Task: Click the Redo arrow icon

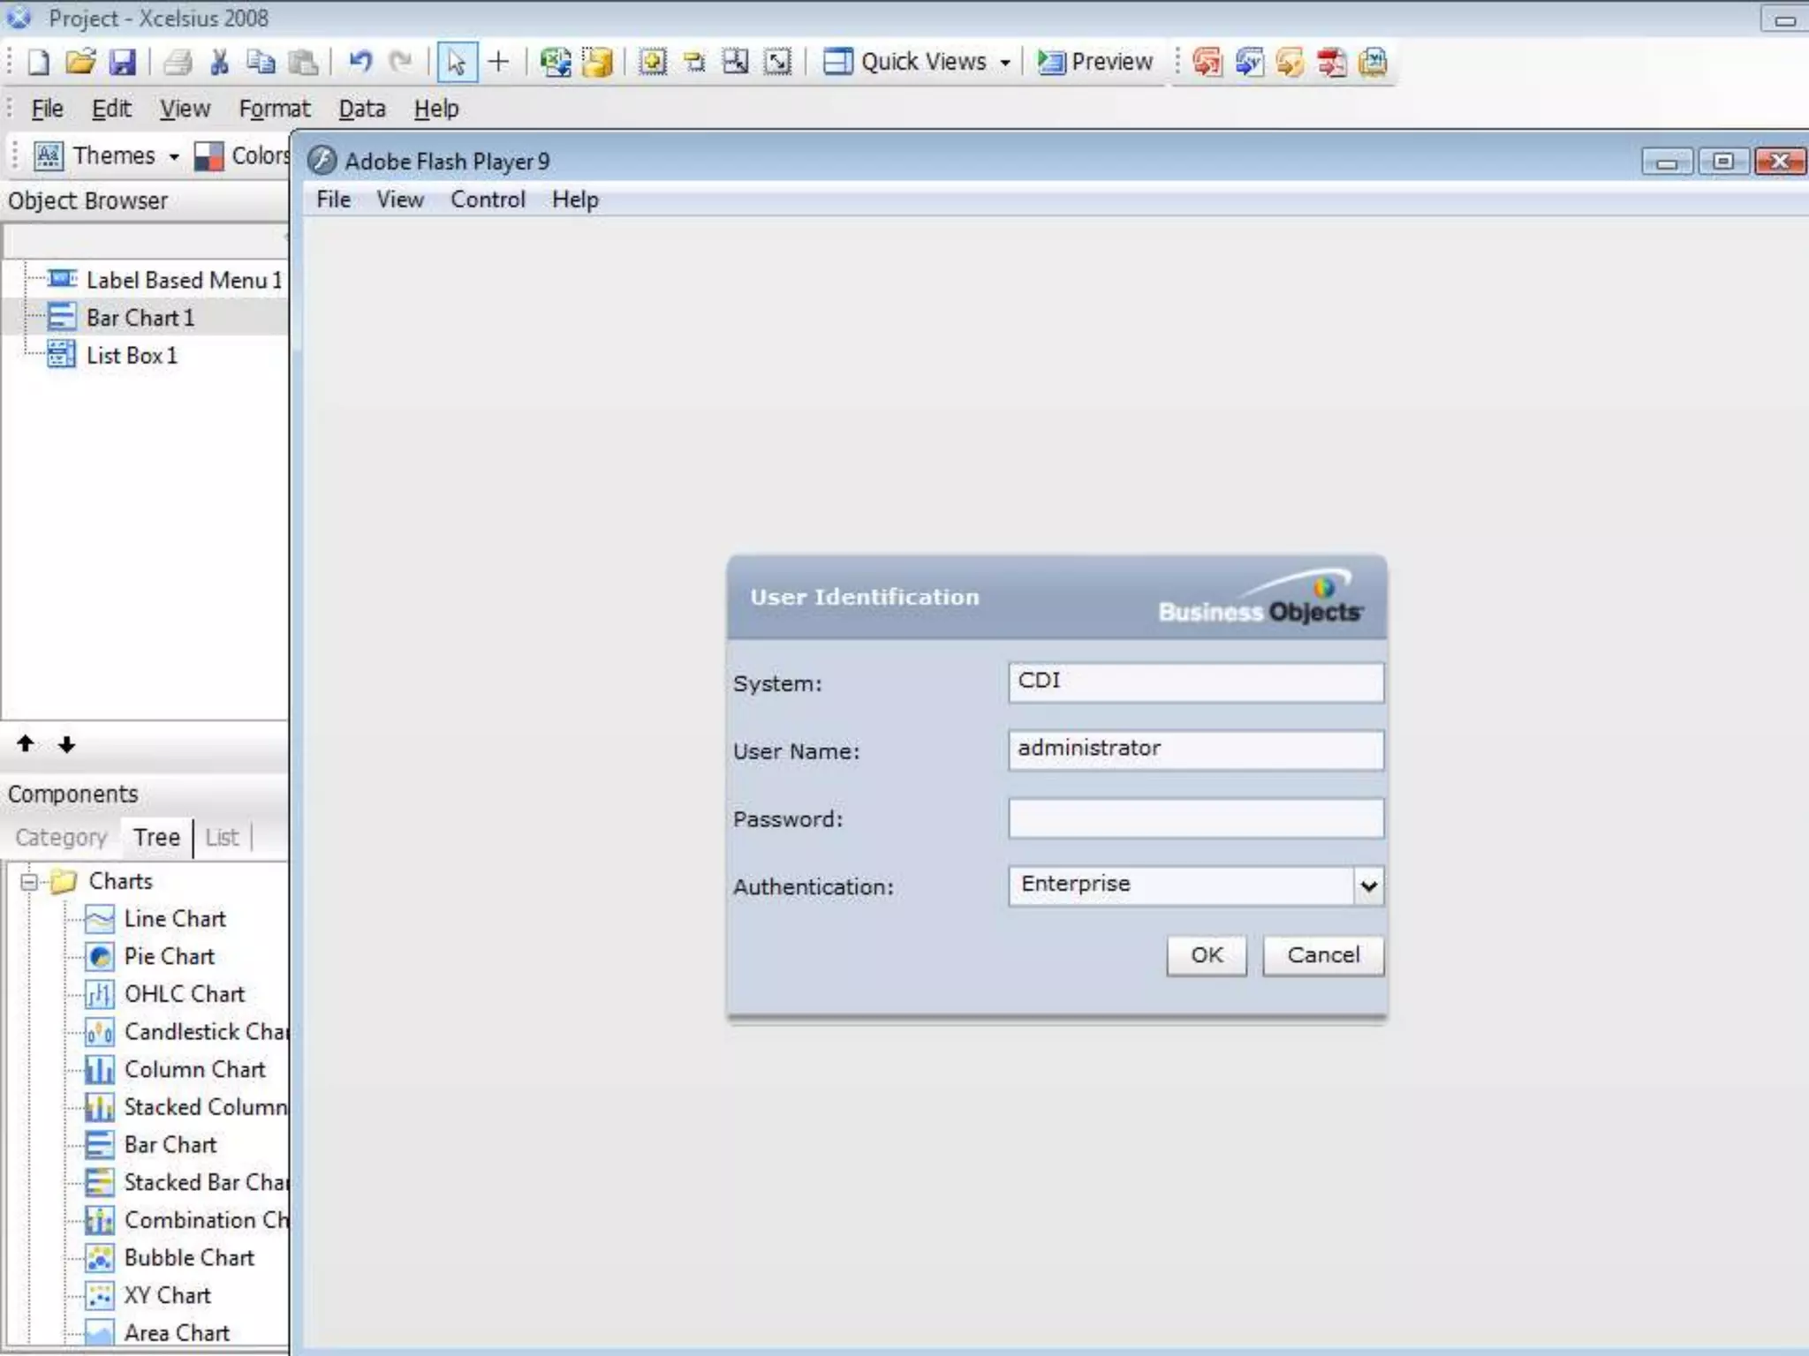Action: [401, 62]
